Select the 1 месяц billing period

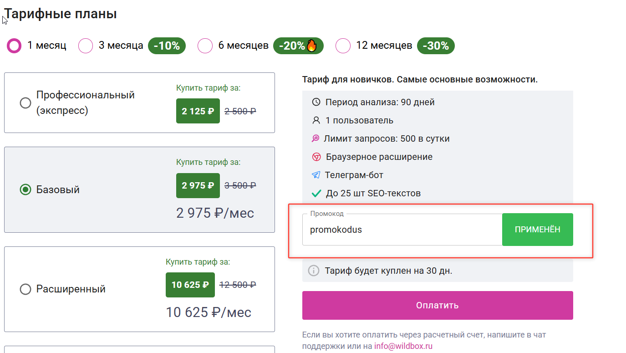tap(14, 46)
